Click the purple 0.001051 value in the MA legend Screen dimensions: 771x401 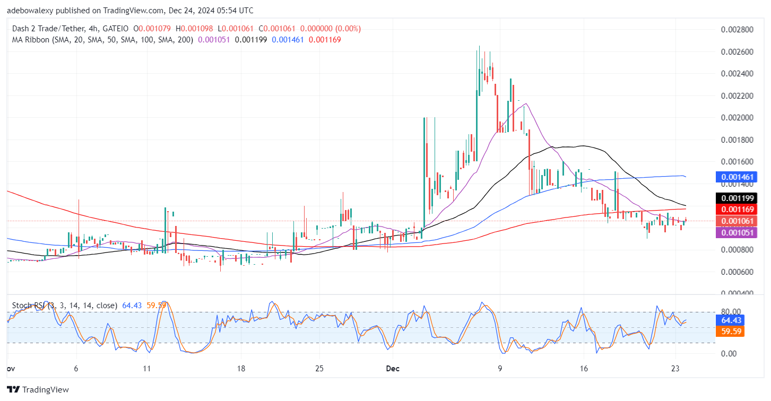(214, 39)
